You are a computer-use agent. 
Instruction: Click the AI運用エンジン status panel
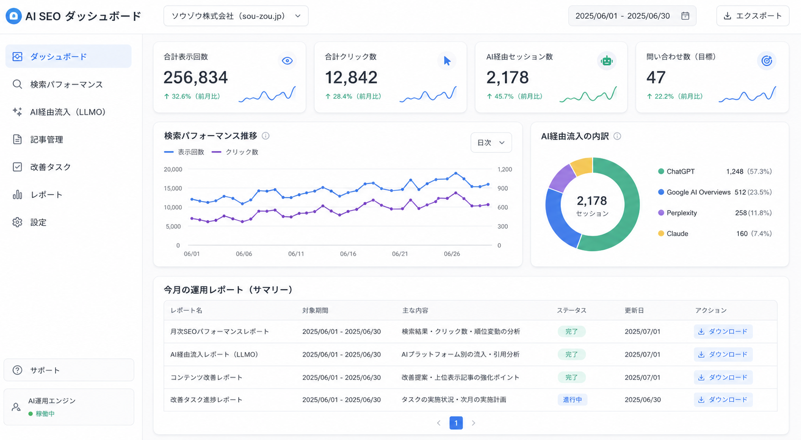(x=69, y=407)
